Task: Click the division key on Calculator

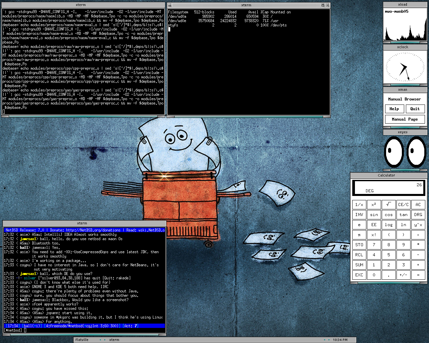Action: [x=418, y=234]
